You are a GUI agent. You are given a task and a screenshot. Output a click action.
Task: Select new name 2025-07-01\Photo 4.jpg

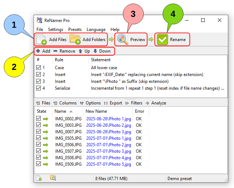(x=109, y=158)
